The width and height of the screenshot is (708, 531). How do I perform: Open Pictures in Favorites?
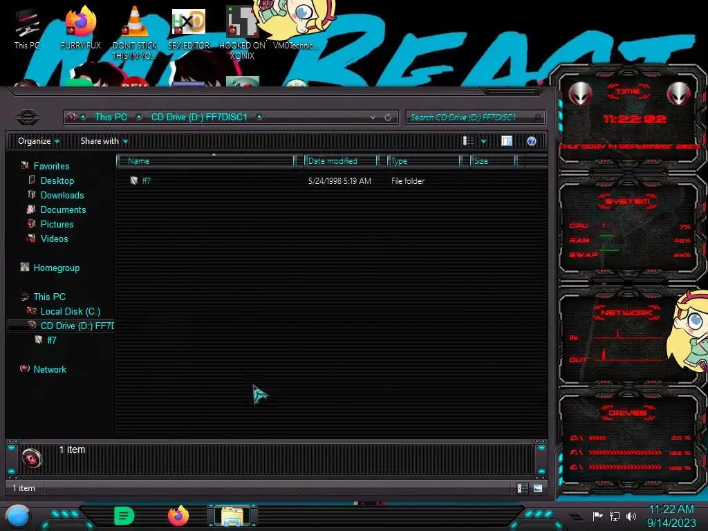(x=57, y=225)
